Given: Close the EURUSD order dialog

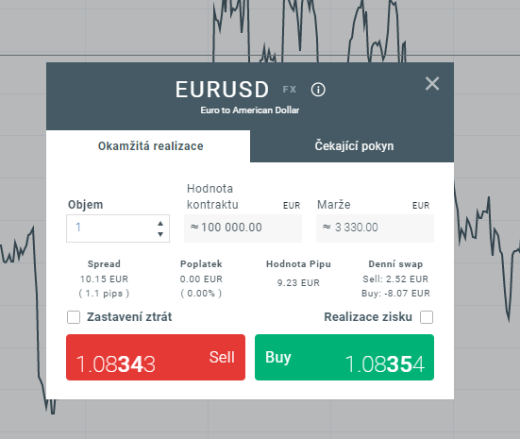Looking at the screenshot, I should coord(432,83).
